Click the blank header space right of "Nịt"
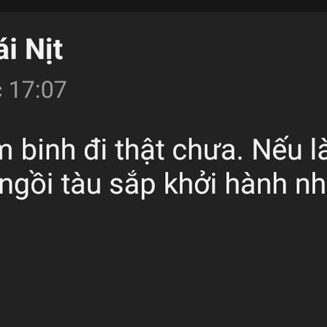 [x=194, y=50]
